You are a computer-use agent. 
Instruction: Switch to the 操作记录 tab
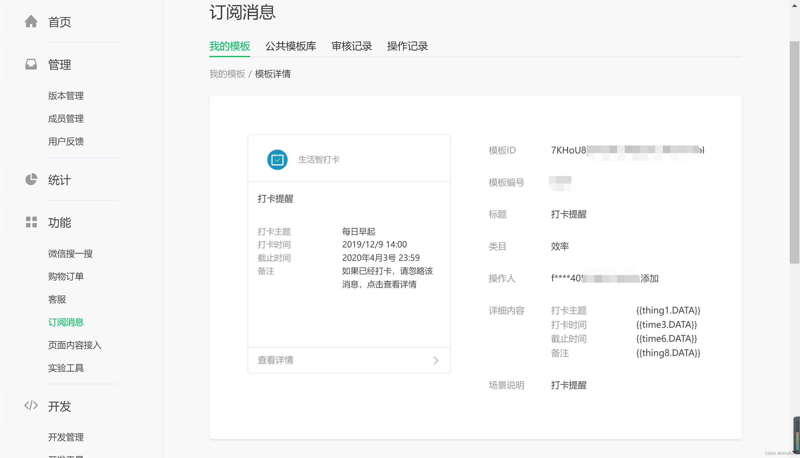tap(407, 46)
